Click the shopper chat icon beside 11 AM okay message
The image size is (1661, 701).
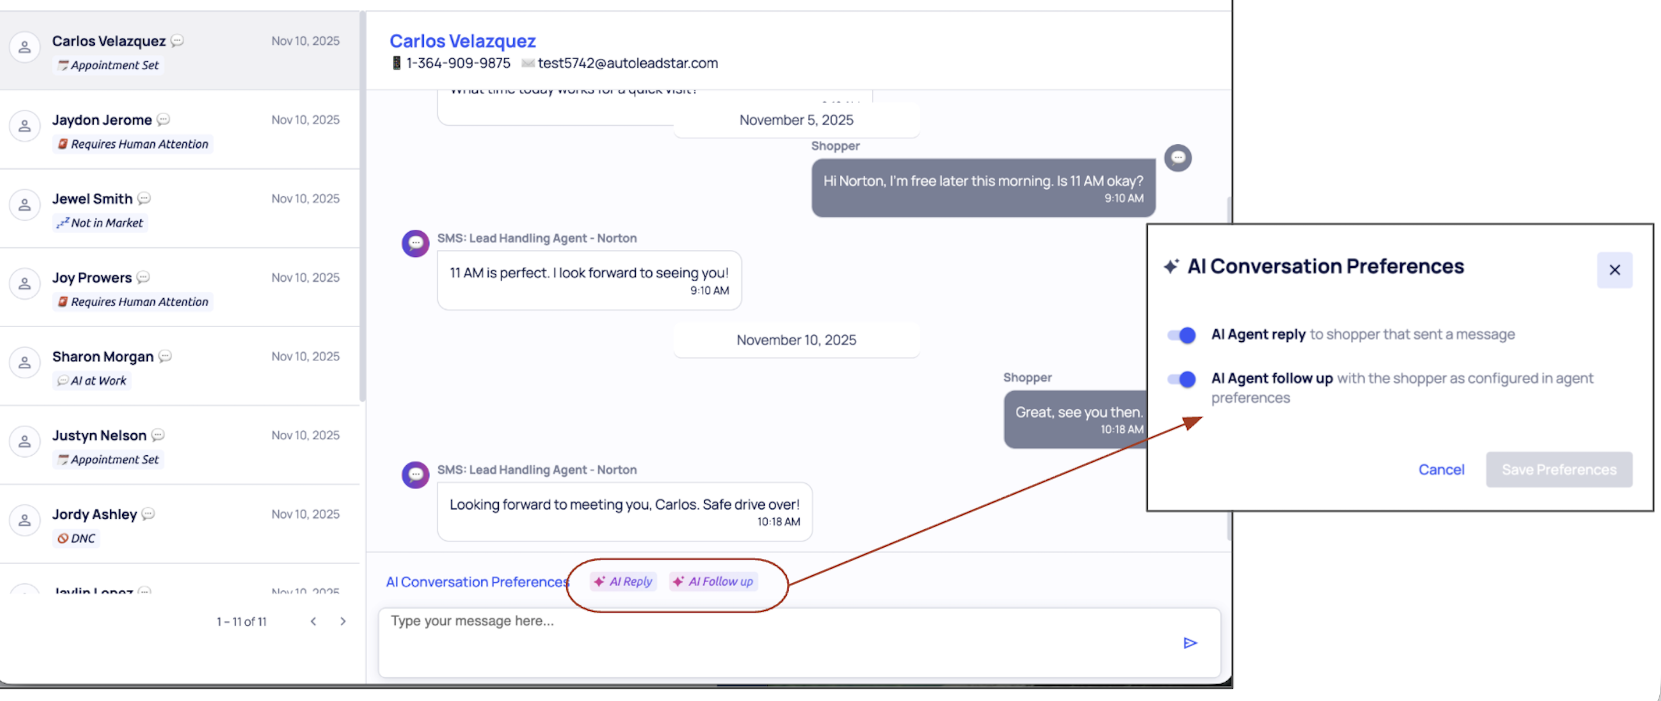[1177, 158]
